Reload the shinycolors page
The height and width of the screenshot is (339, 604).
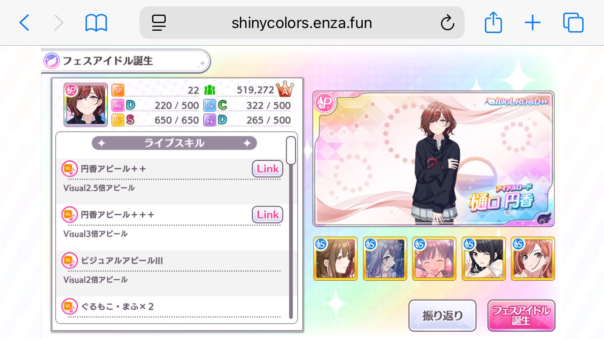pos(447,23)
